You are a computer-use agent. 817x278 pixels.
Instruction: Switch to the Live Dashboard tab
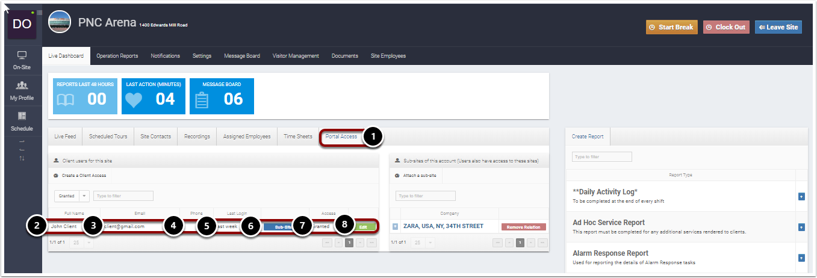pyautogui.click(x=66, y=56)
